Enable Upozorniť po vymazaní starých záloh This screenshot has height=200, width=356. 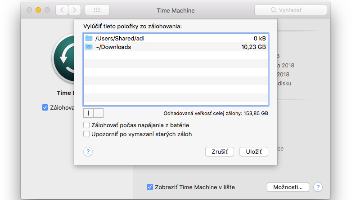86,134
